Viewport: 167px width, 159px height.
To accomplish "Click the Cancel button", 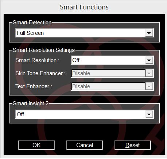I will [x=85, y=145].
